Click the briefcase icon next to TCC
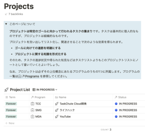 [33, 104]
